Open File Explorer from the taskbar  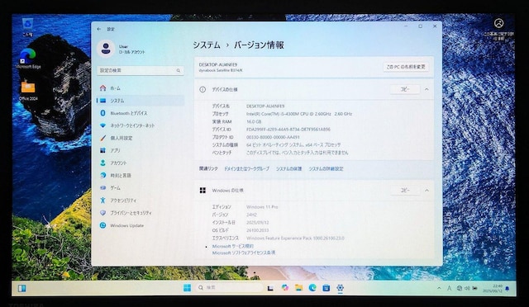coord(298,288)
